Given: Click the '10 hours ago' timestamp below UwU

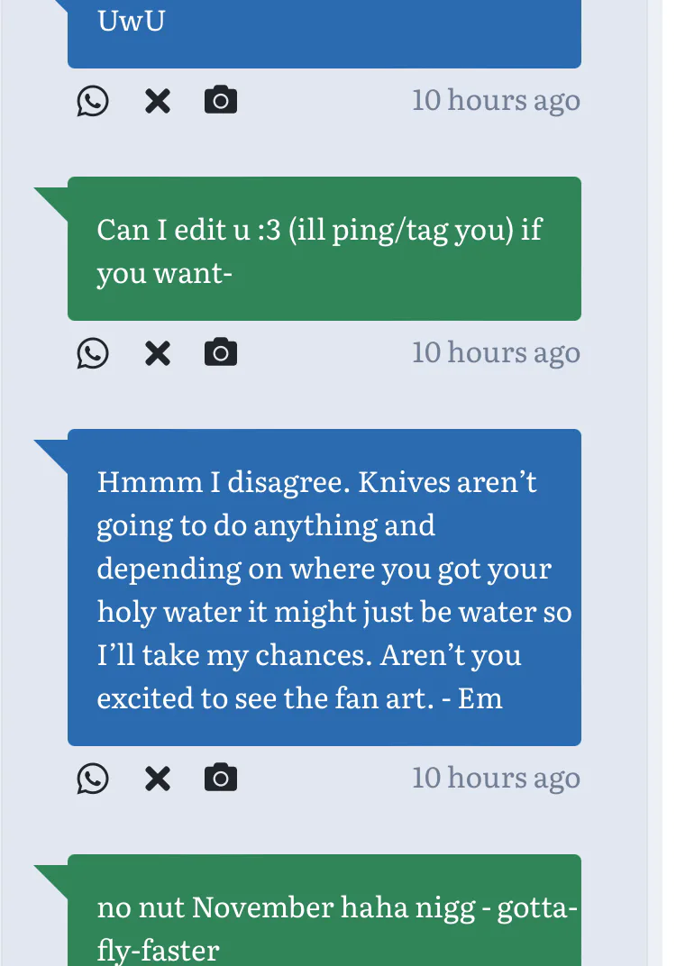Looking at the screenshot, I should point(496,100).
